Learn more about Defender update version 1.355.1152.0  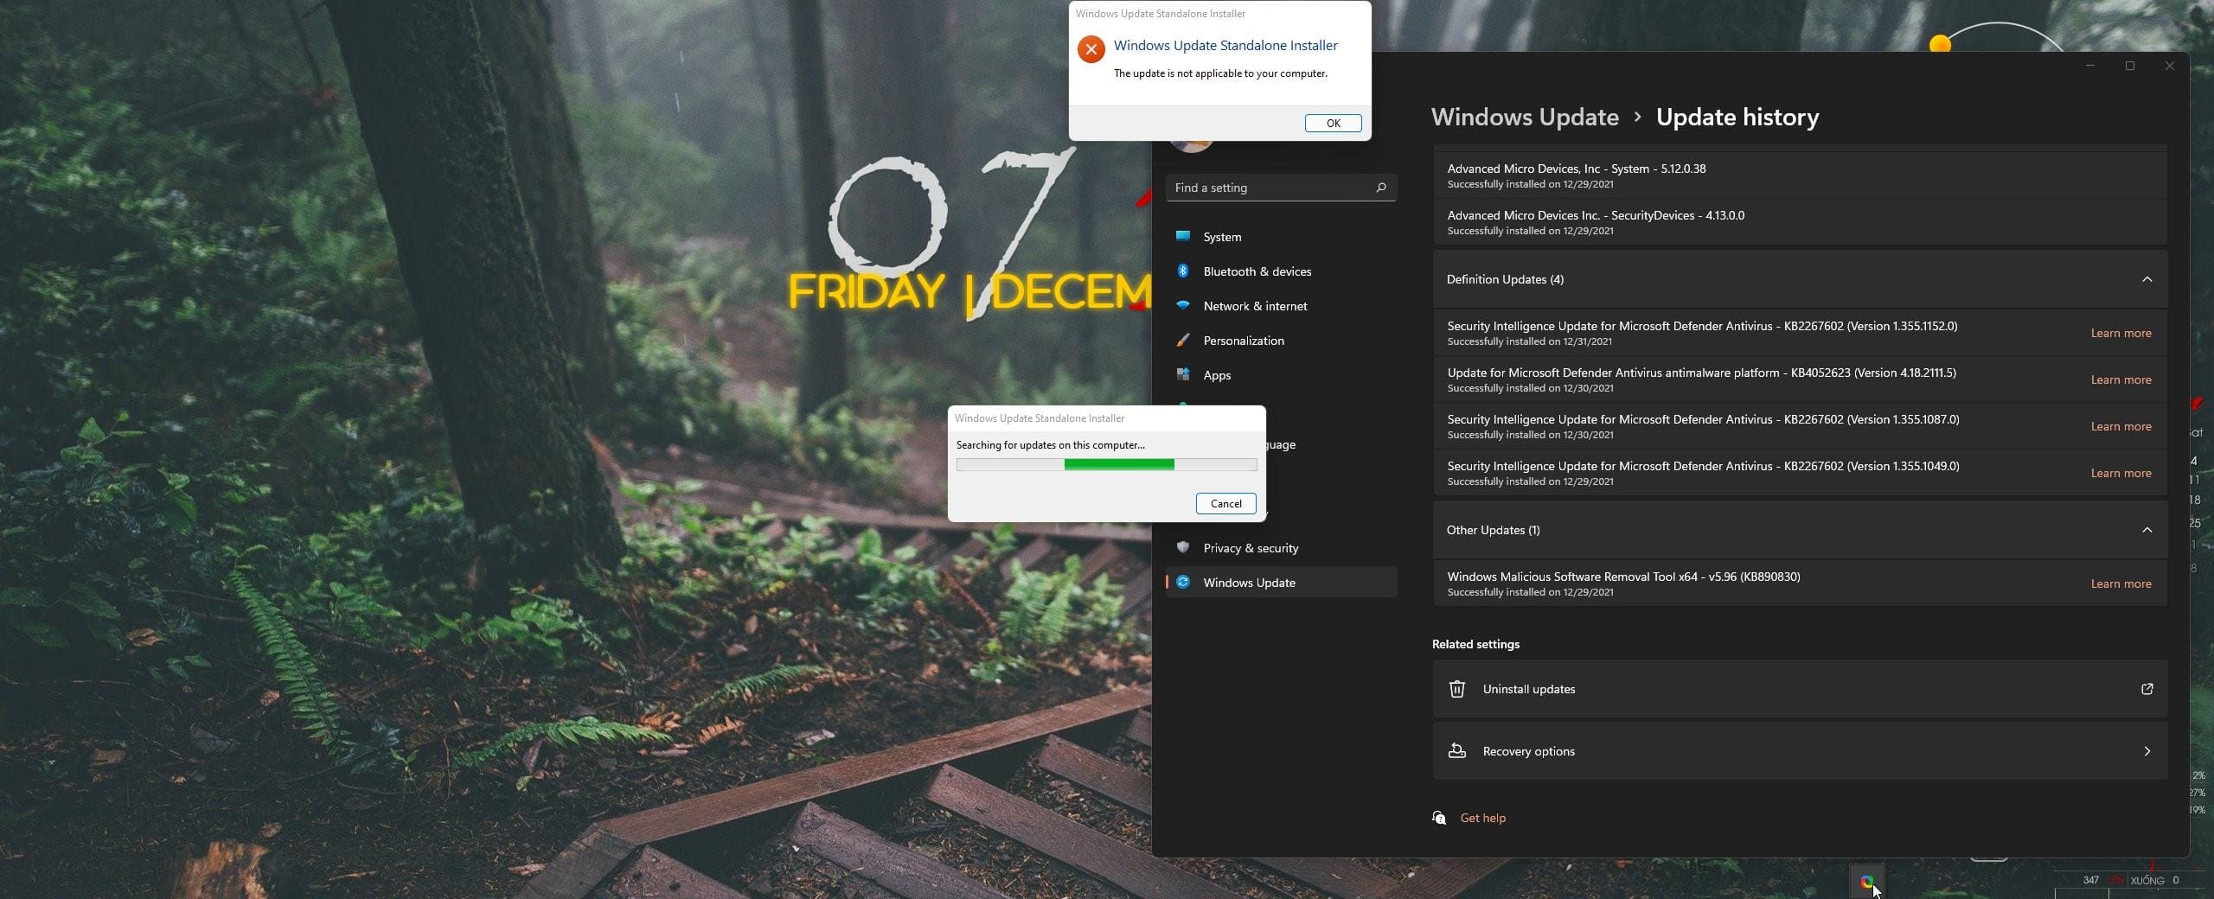(x=2121, y=333)
